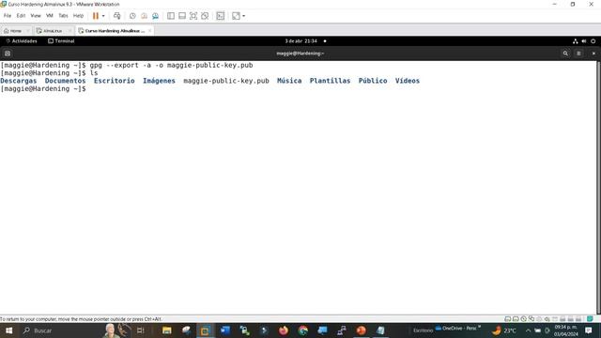Click the Documentos folder name in terminal output
601x338 pixels.
click(65, 81)
